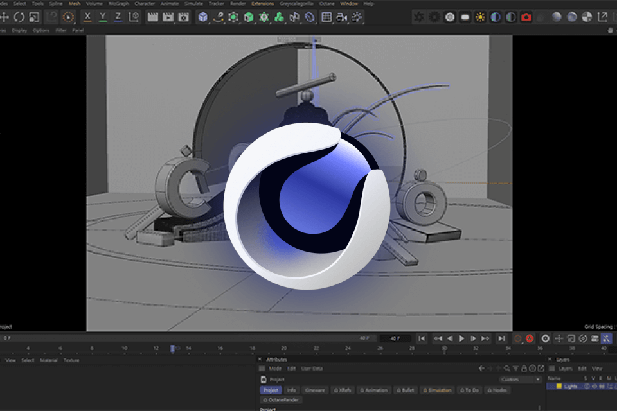The height and width of the screenshot is (411, 617).
Task: Toggle Lights layer view eye icon
Action: point(594,386)
